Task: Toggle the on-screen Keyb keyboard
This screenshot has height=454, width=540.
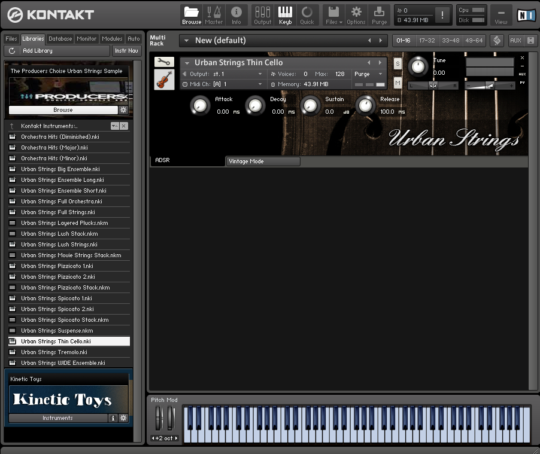Action: (x=285, y=16)
